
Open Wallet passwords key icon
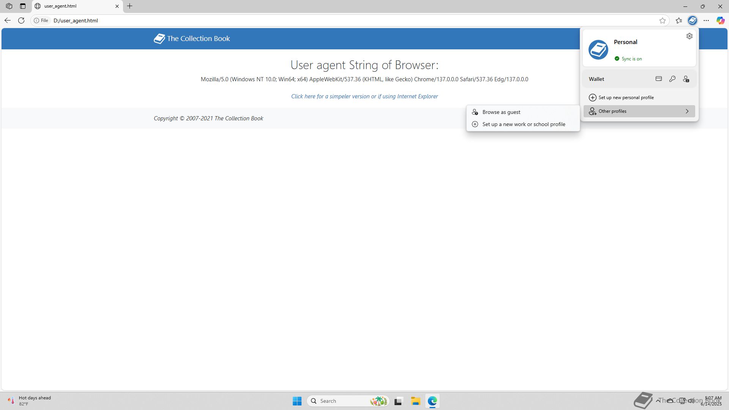tap(672, 79)
